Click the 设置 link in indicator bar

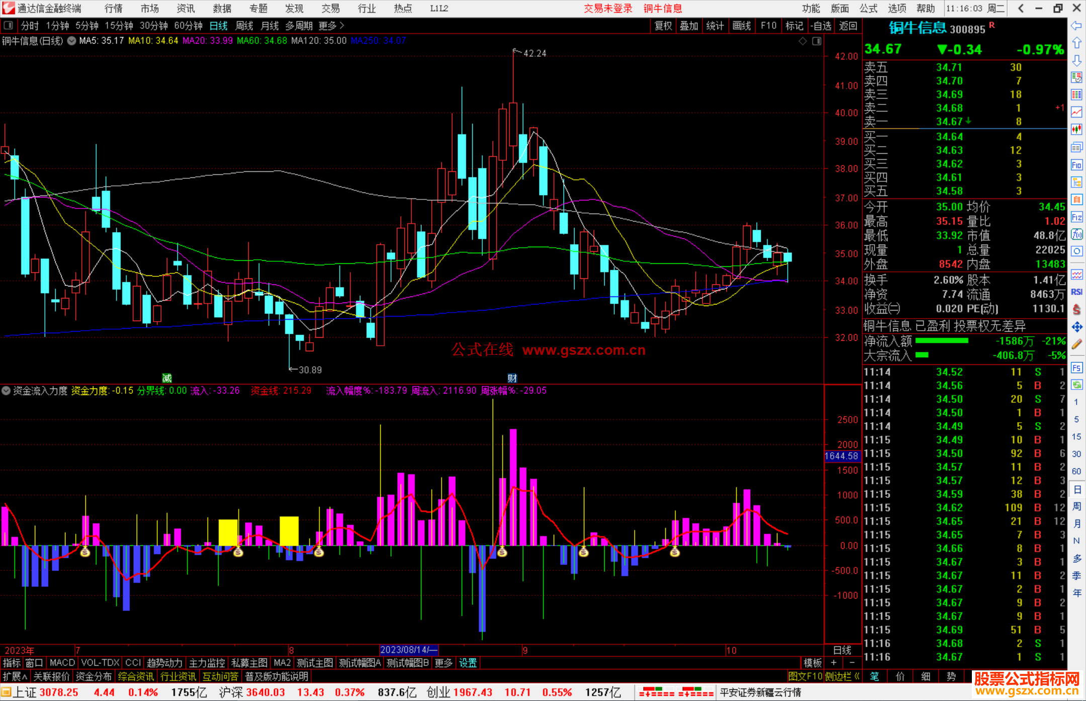click(468, 663)
